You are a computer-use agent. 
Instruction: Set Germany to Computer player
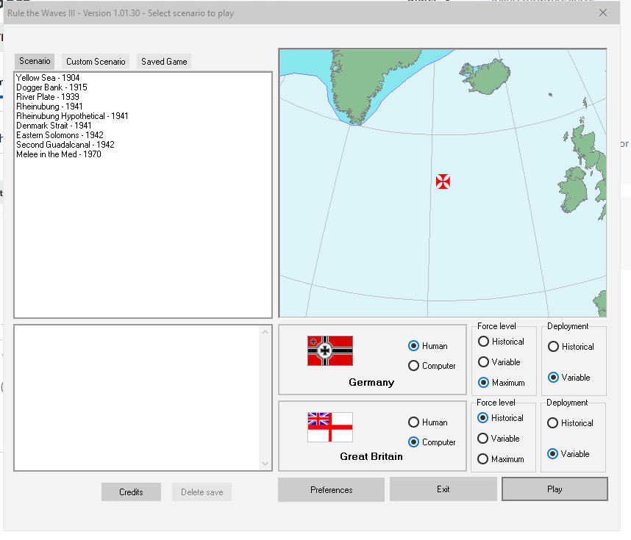(x=432, y=365)
